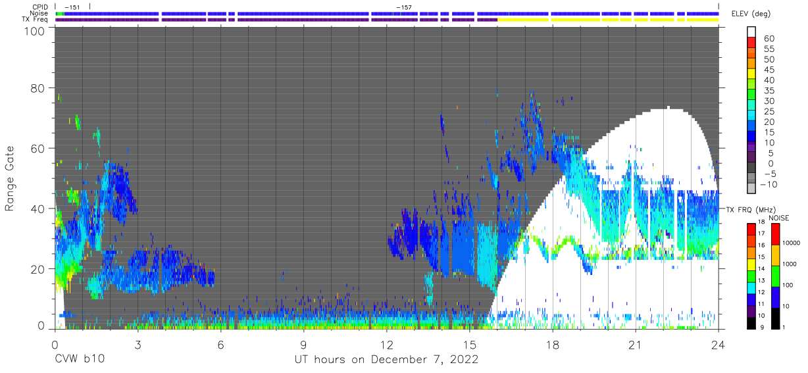Click the CPID value '-151'

72,7
